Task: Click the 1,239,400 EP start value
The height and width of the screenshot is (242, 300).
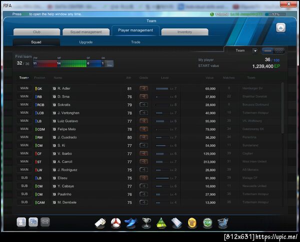Action: pos(266,66)
